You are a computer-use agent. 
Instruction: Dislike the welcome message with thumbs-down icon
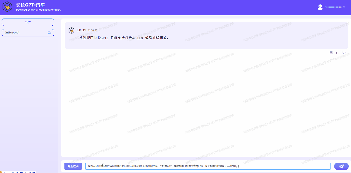[344, 53]
